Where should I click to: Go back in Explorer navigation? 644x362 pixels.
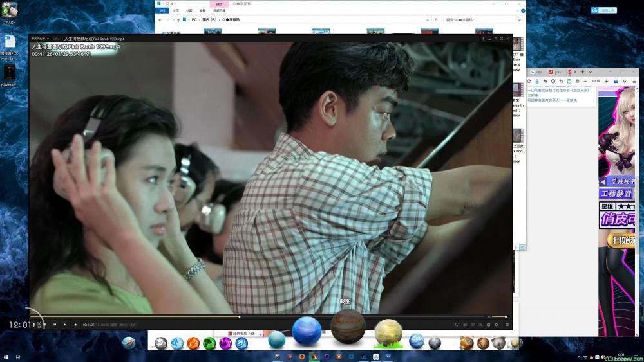point(160,20)
